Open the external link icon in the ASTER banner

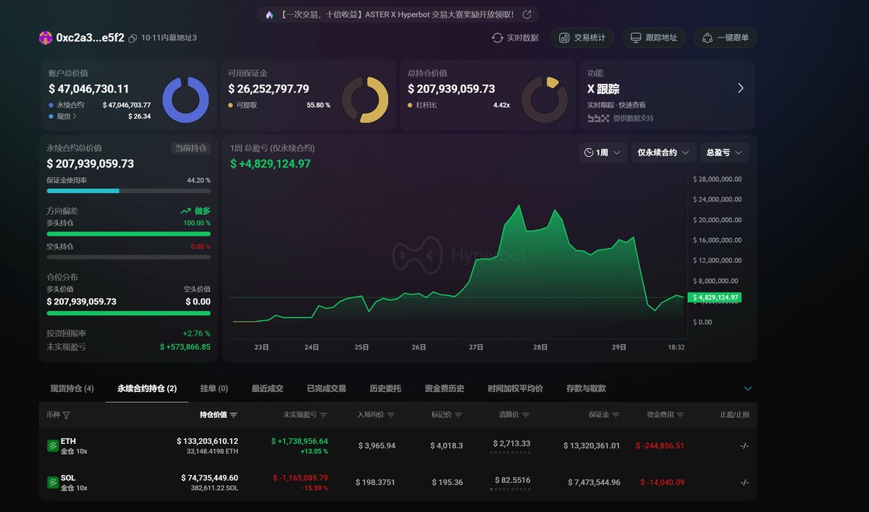[526, 14]
